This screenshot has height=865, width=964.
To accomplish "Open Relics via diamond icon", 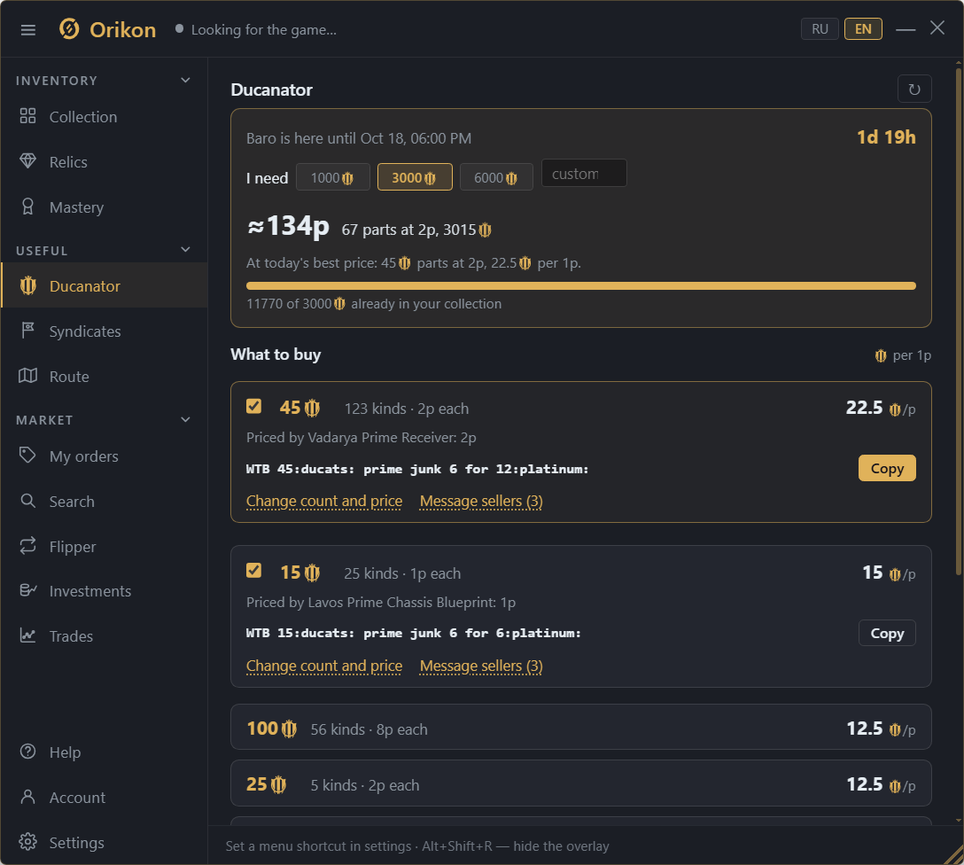I will coord(27,161).
